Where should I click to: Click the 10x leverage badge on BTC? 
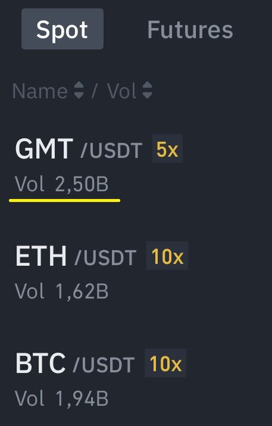click(165, 363)
